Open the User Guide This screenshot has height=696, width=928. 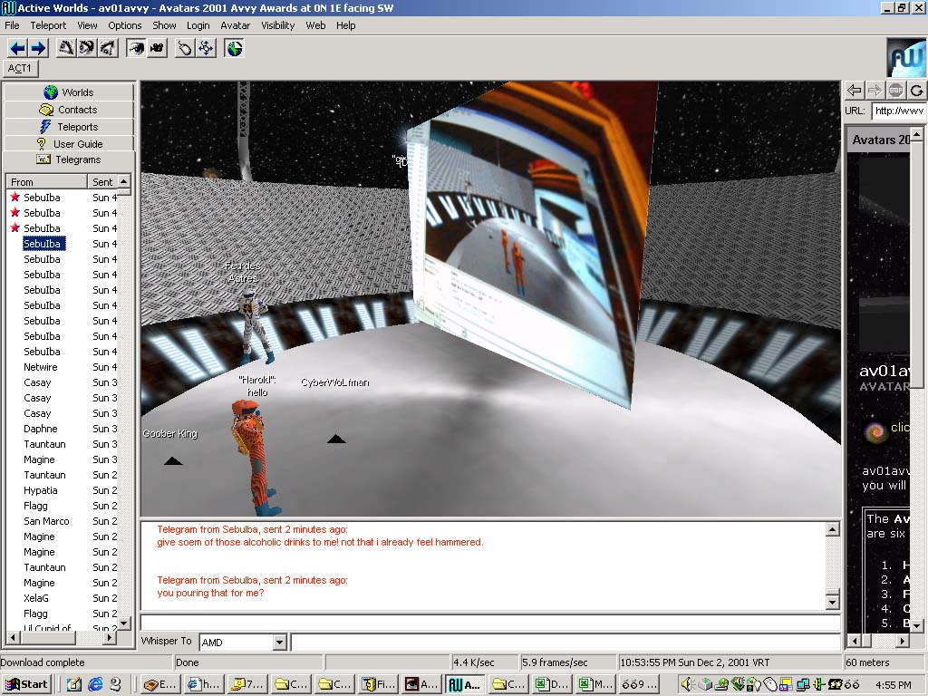[69, 144]
